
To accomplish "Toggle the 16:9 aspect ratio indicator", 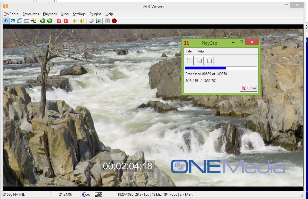I will click(x=98, y=195).
